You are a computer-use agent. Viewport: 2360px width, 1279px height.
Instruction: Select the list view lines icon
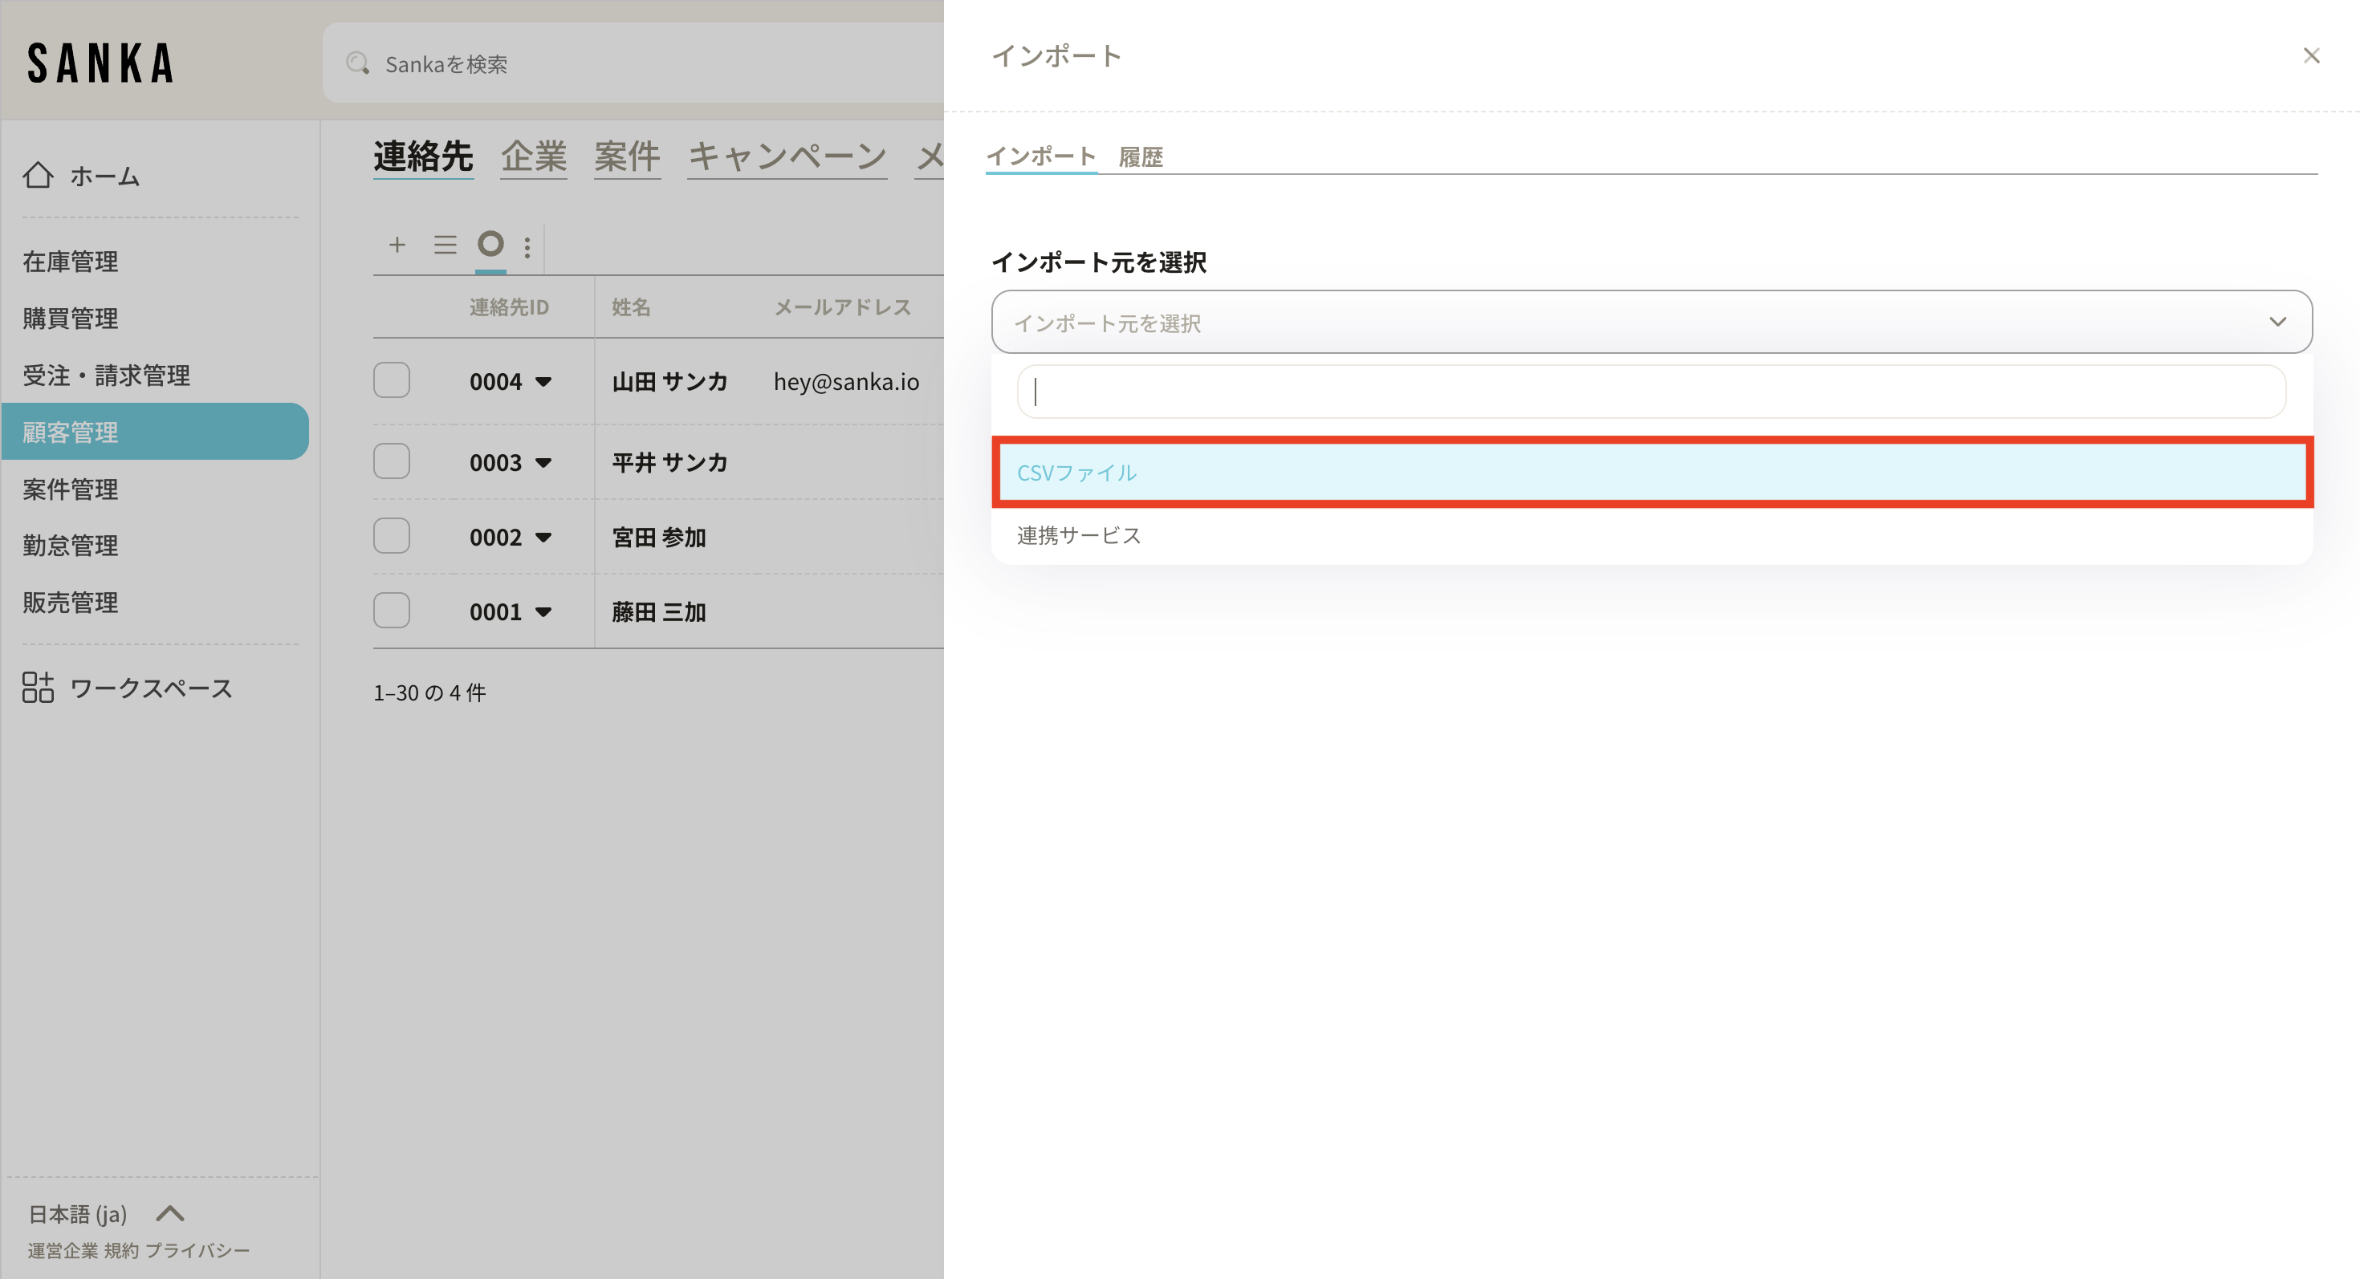446,245
